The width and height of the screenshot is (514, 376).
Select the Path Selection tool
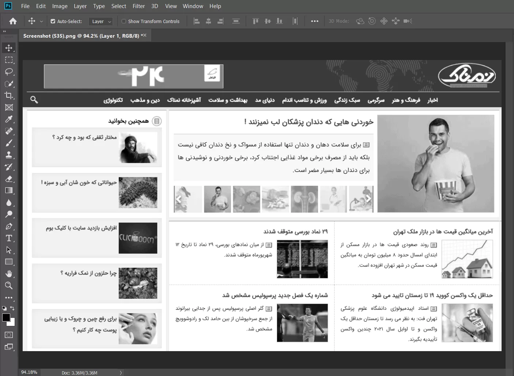[9, 250]
